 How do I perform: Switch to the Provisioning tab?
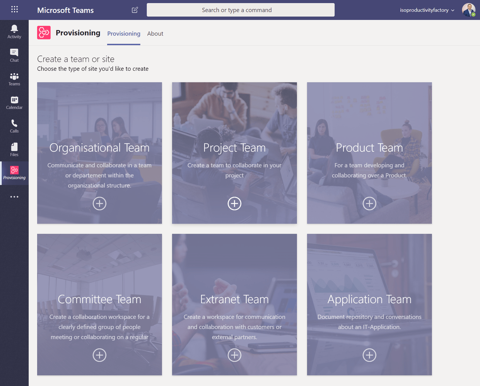click(x=124, y=34)
